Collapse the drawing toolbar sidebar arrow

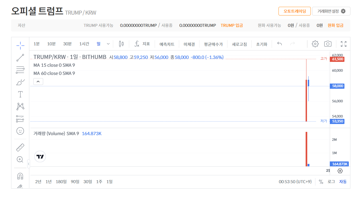pos(29,164)
